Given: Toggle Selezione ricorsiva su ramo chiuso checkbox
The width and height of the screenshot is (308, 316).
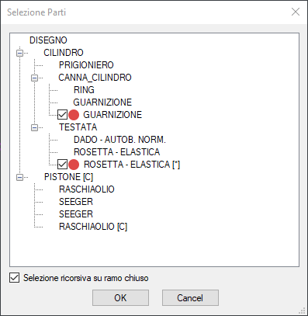Looking at the screenshot, I should tap(14, 278).
